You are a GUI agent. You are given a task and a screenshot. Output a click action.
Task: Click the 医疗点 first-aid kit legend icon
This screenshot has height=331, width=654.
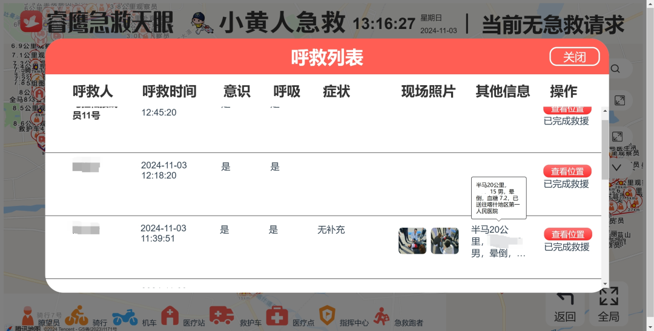tap(277, 316)
